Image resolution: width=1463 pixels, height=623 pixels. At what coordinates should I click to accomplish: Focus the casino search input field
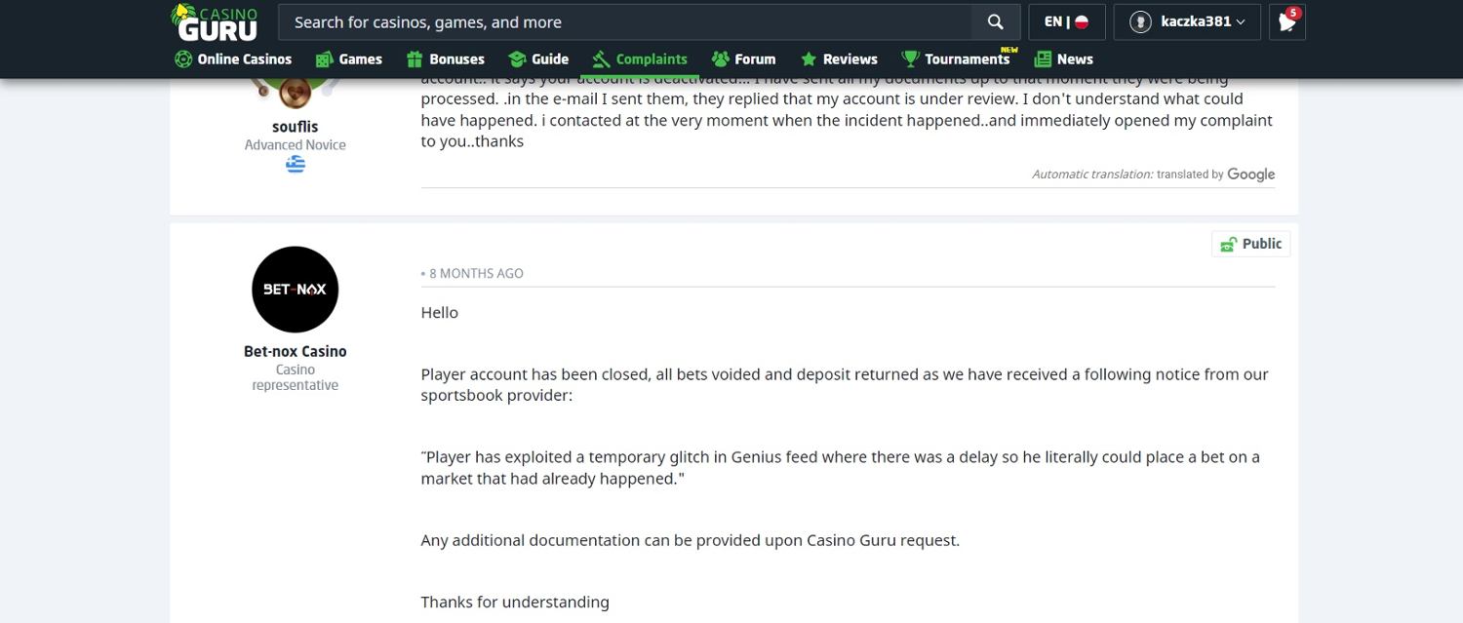pyautogui.click(x=624, y=22)
